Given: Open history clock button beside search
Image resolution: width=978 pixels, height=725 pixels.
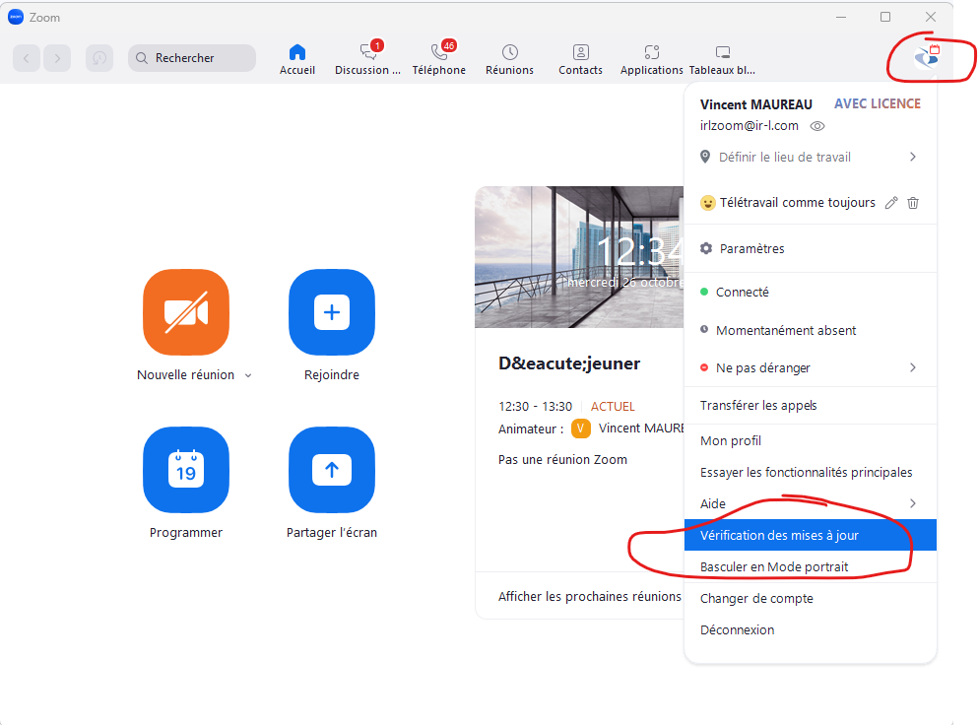Looking at the screenshot, I should 99,58.
